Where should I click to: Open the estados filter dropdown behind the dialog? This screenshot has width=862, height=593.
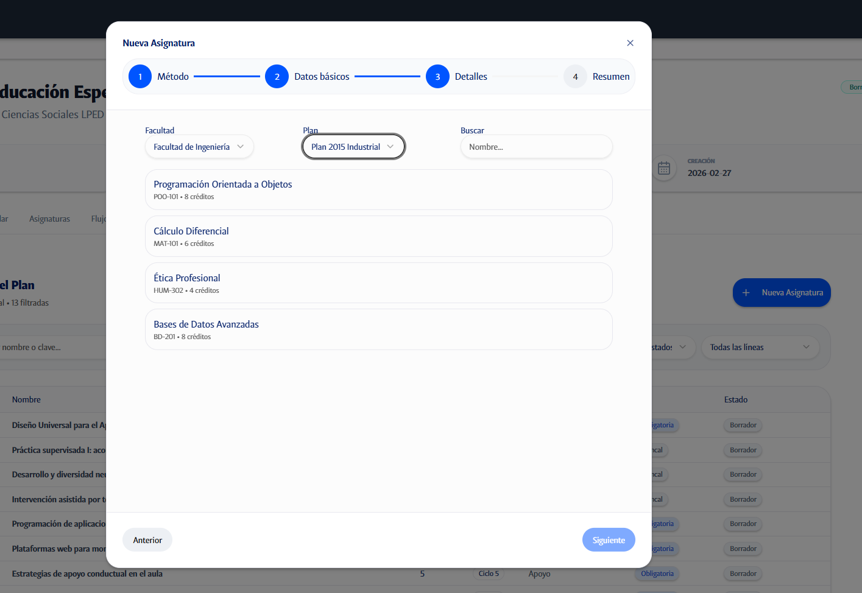[x=673, y=347]
